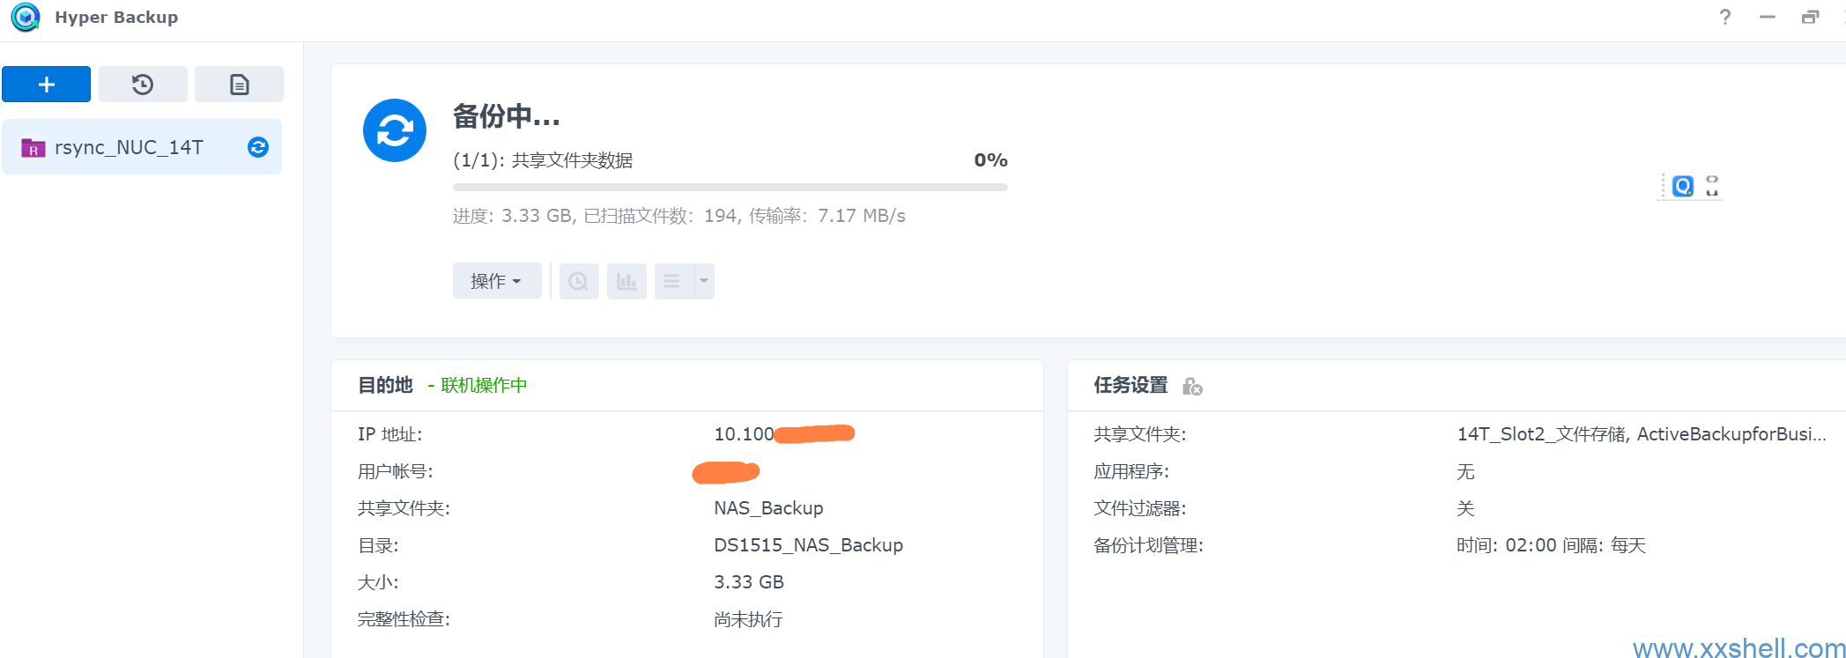This screenshot has height=658, width=1846.
Task: Expand the 操作 dropdown menu
Action: (496, 282)
